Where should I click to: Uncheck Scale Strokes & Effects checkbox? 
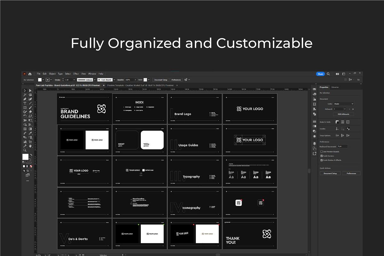coord(322,160)
